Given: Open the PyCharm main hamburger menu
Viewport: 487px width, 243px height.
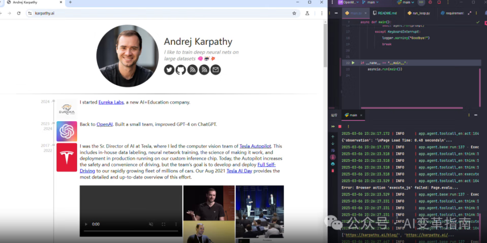Looking at the screenshot, I should pyautogui.click(x=332, y=2).
